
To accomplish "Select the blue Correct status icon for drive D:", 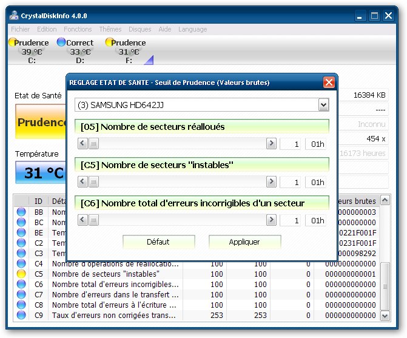I will tap(61, 42).
